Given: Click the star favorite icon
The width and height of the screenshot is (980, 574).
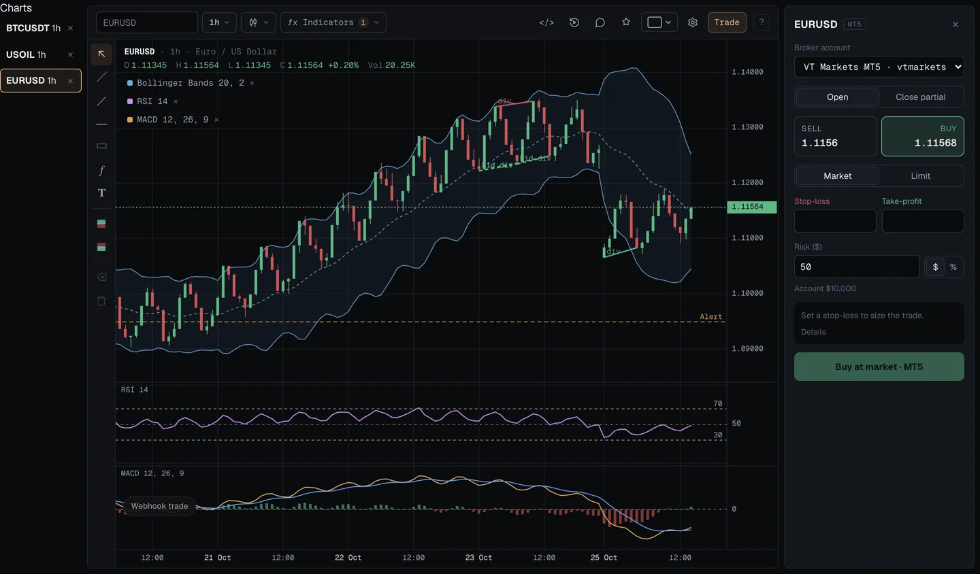Looking at the screenshot, I should pyautogui.click(x=626, y=22).
